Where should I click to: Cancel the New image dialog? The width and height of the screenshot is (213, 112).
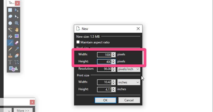tap(129, 100)
